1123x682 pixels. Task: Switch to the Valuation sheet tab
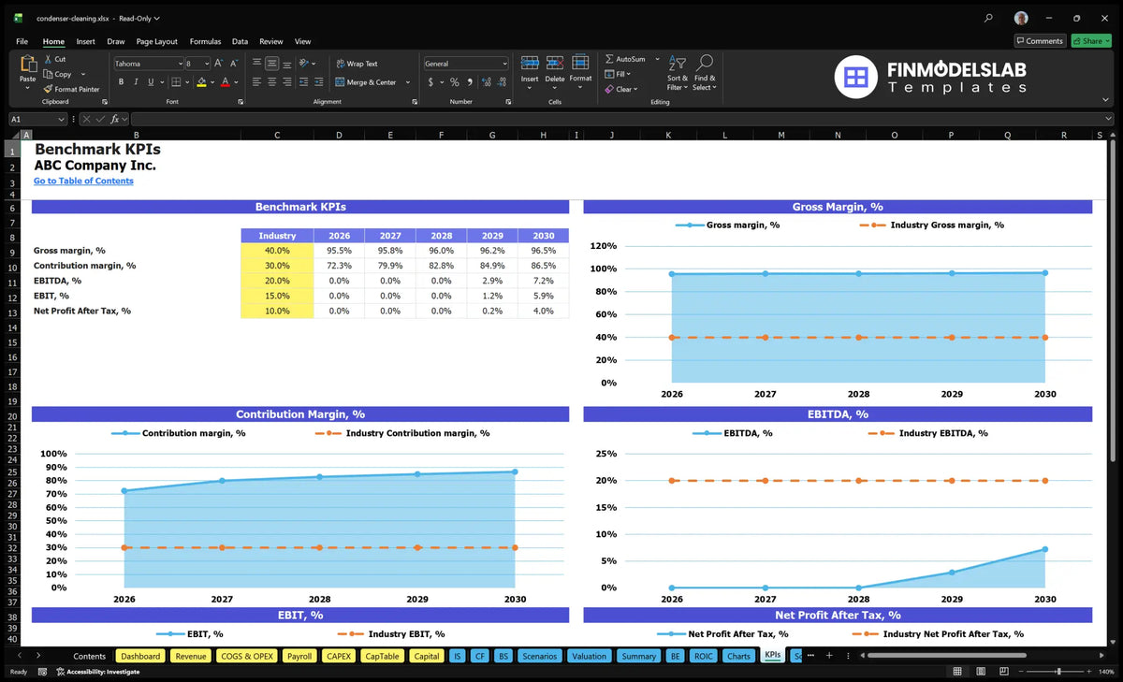[x=589, y=656]
